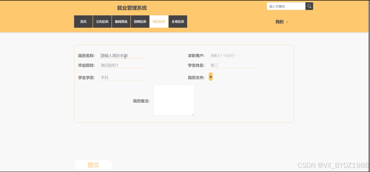Select the 简历信息 tab
The height and width of the screenshot is (172, 370).
pos(159,22)
